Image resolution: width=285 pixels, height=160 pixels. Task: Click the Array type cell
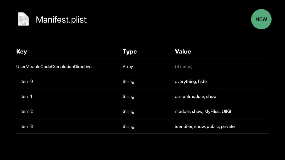pos(128,67)
